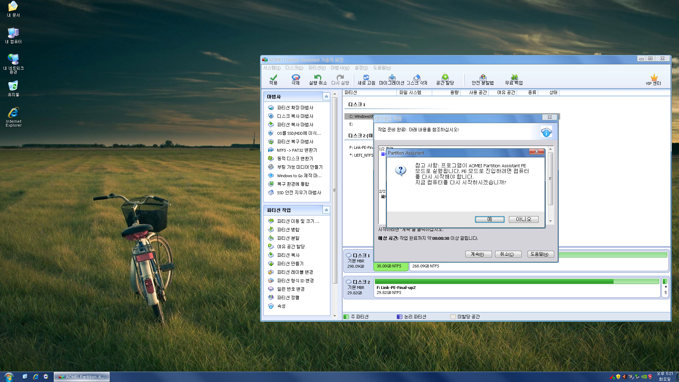This screenshot has height=382, width=679.
Task: Open SSD 안전 지우기 마법사
Action: (299, 192)
